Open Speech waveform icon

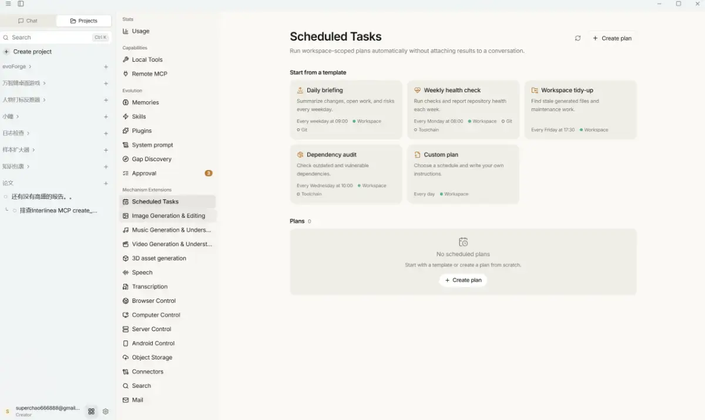[x=126, y=272]
